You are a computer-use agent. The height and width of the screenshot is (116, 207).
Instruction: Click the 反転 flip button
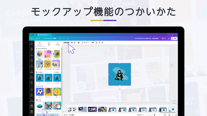(72, 43)
